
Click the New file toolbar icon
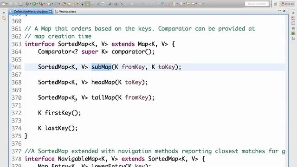tap(4, 4)
